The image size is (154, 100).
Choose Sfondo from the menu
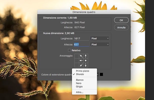(x=85, y=74)
